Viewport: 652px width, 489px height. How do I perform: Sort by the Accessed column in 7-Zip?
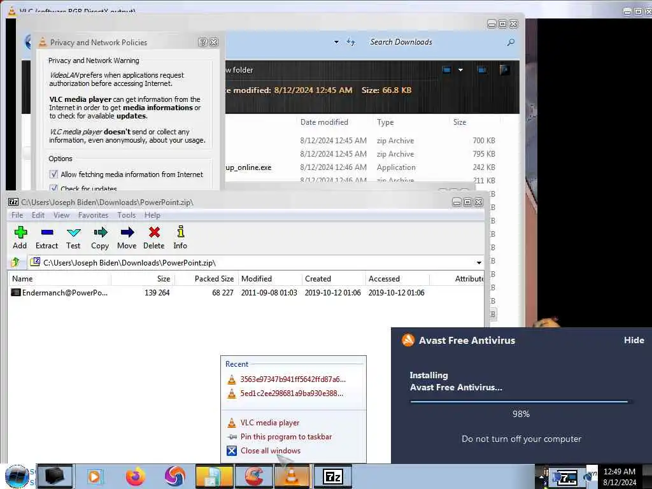click(x=397, y=279)
